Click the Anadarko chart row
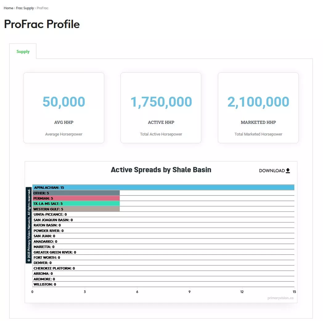 pyautogui.click(x=163, y=241)
